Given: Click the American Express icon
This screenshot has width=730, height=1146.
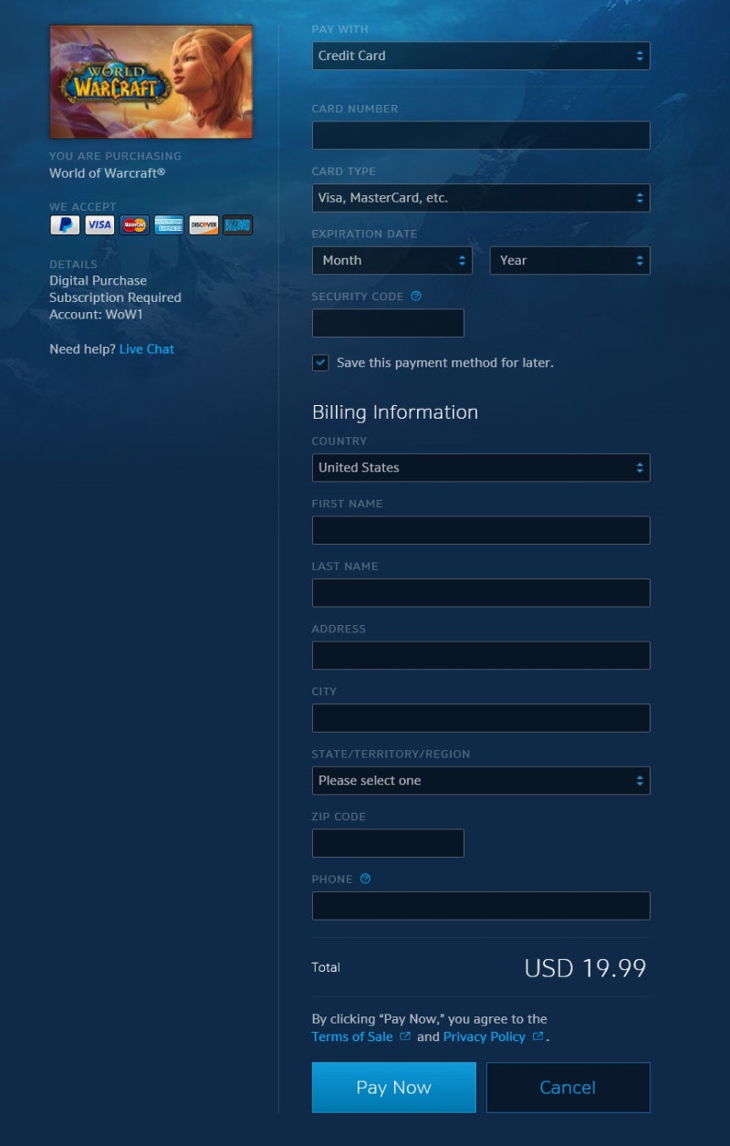Looking at the screenshot, I should pos(169,225).
